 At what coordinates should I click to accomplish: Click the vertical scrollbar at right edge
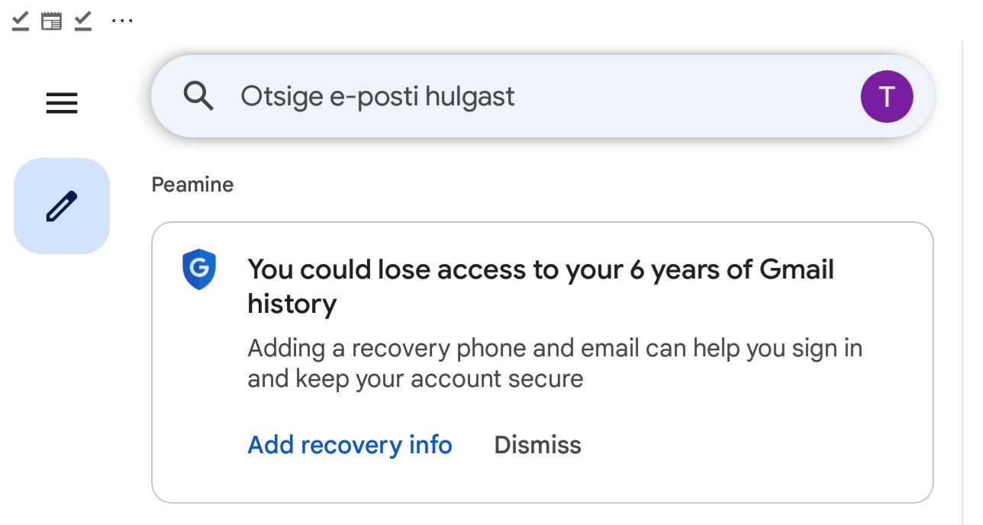(x=963, y=282)
